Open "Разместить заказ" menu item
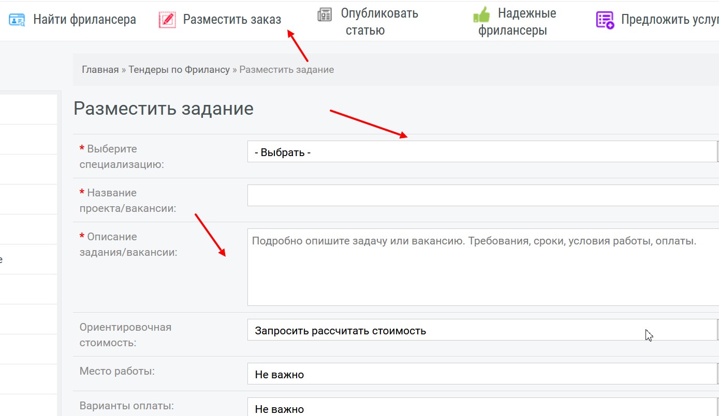719x416 pixels. point(232,20)
